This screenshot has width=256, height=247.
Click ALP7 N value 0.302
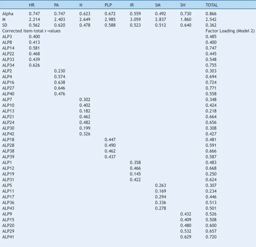[x=85, y=99]
